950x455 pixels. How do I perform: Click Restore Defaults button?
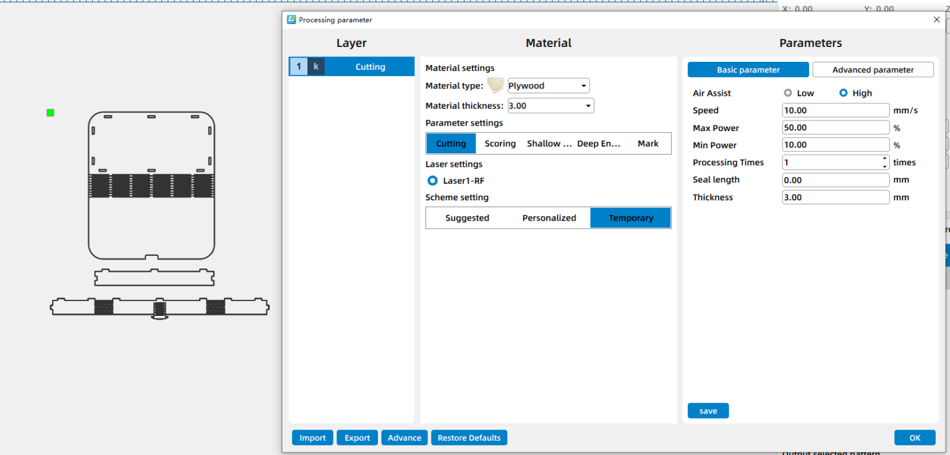tap(469, 438)
